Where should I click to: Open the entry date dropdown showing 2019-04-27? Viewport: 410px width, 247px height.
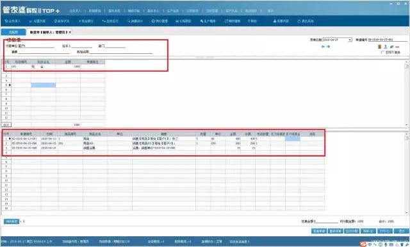pos(350,40)
